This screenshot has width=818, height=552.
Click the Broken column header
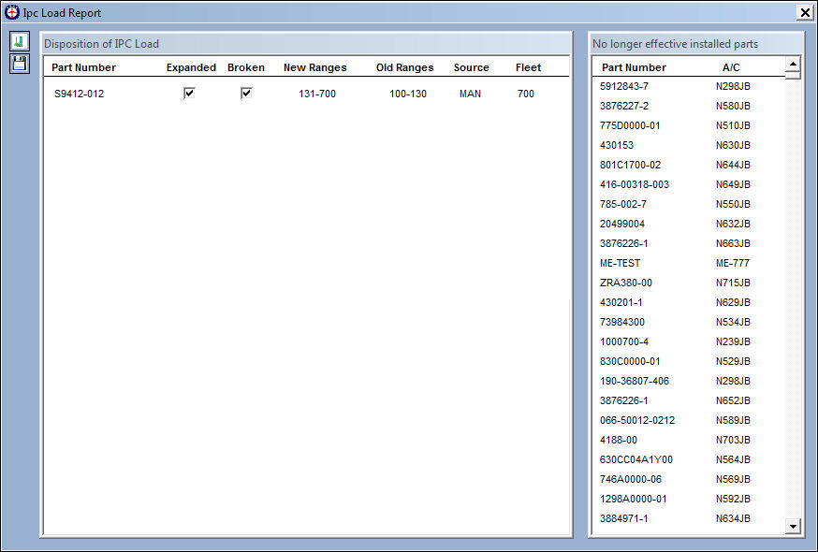click(x=246, y=67)
